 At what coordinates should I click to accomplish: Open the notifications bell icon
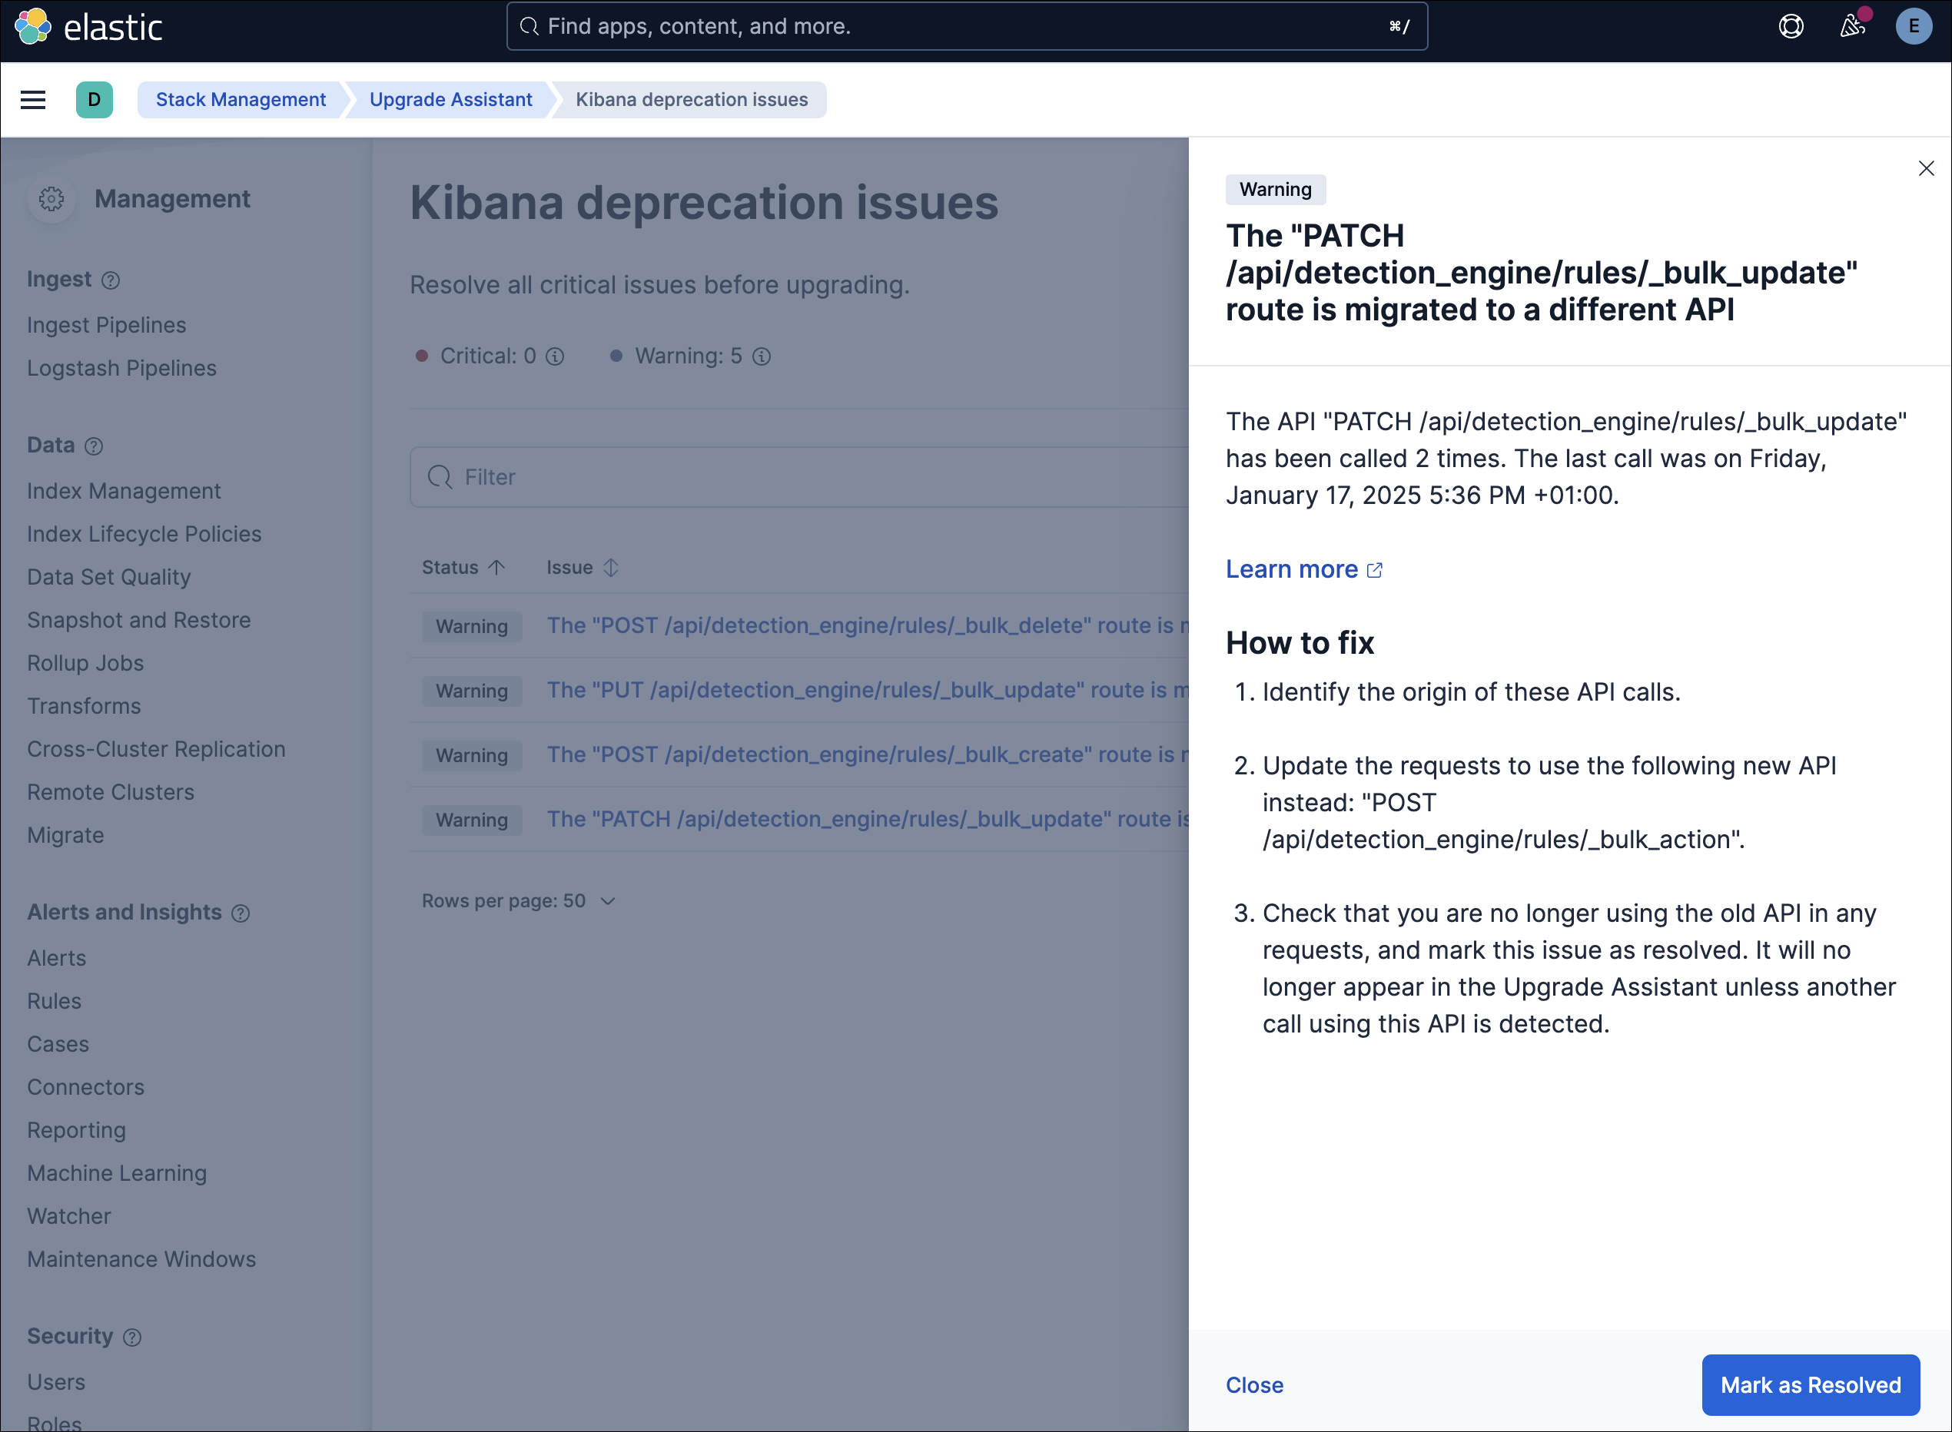click(x=1852, y=26)
